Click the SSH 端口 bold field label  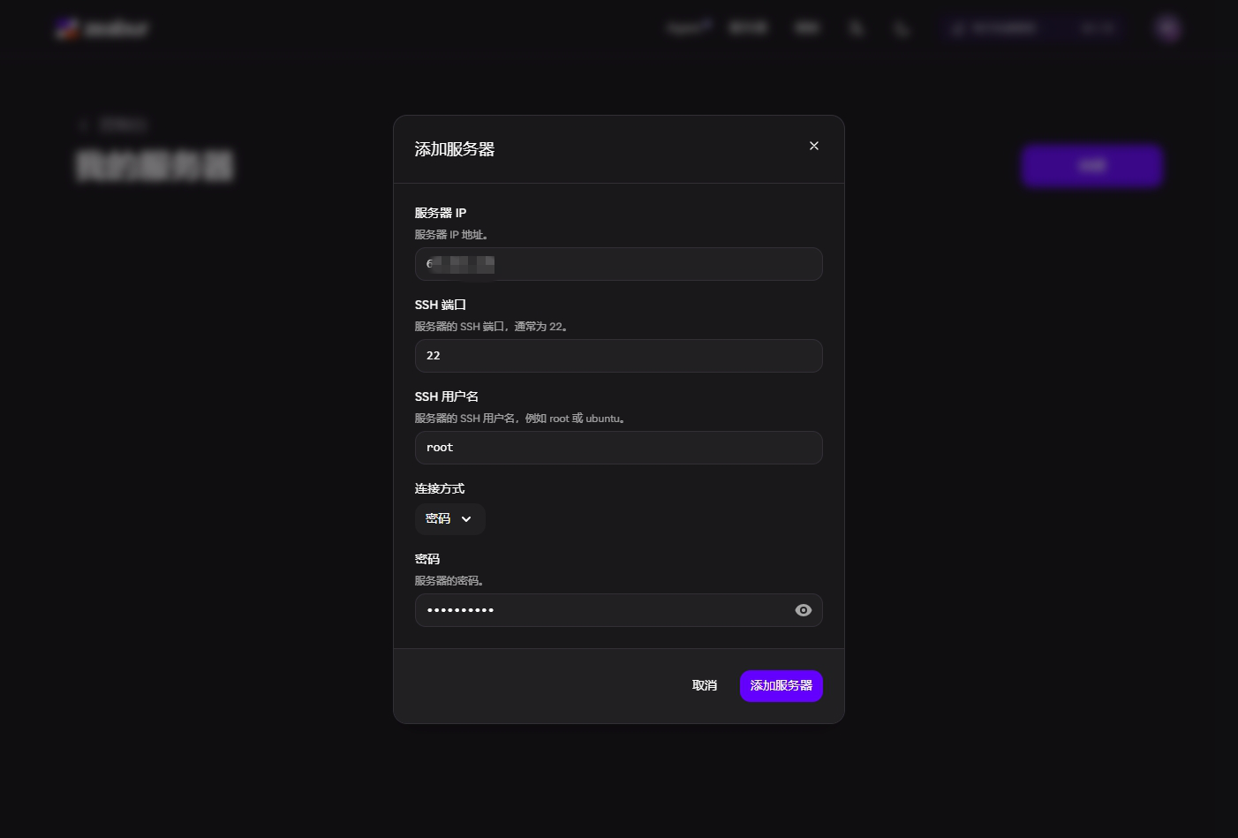pos(441,305)
